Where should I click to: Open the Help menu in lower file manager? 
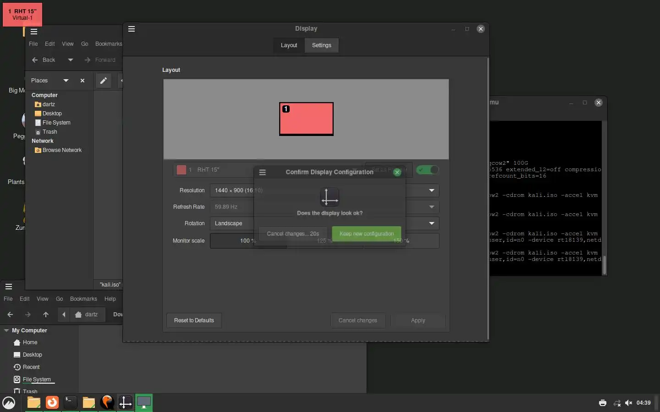[110, 299]
